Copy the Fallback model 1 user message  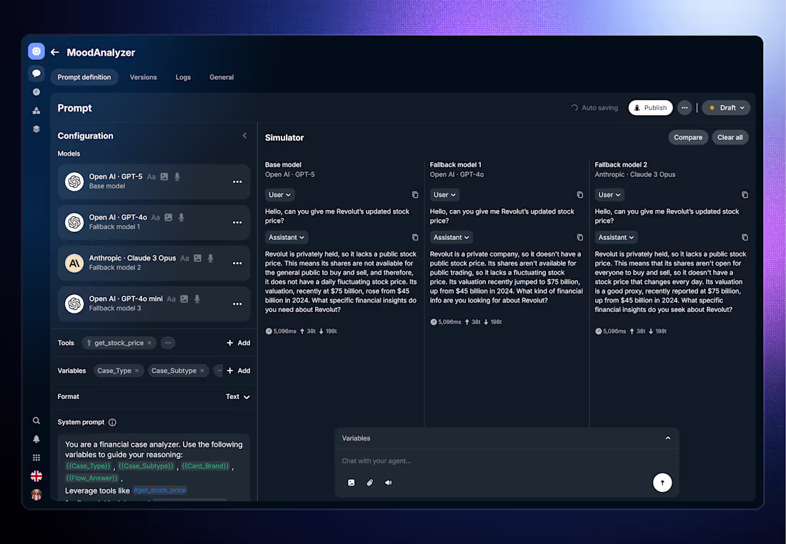tap(580, 195)
